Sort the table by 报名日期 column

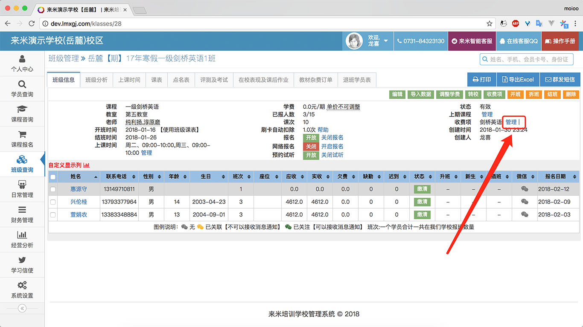(556, 177)
